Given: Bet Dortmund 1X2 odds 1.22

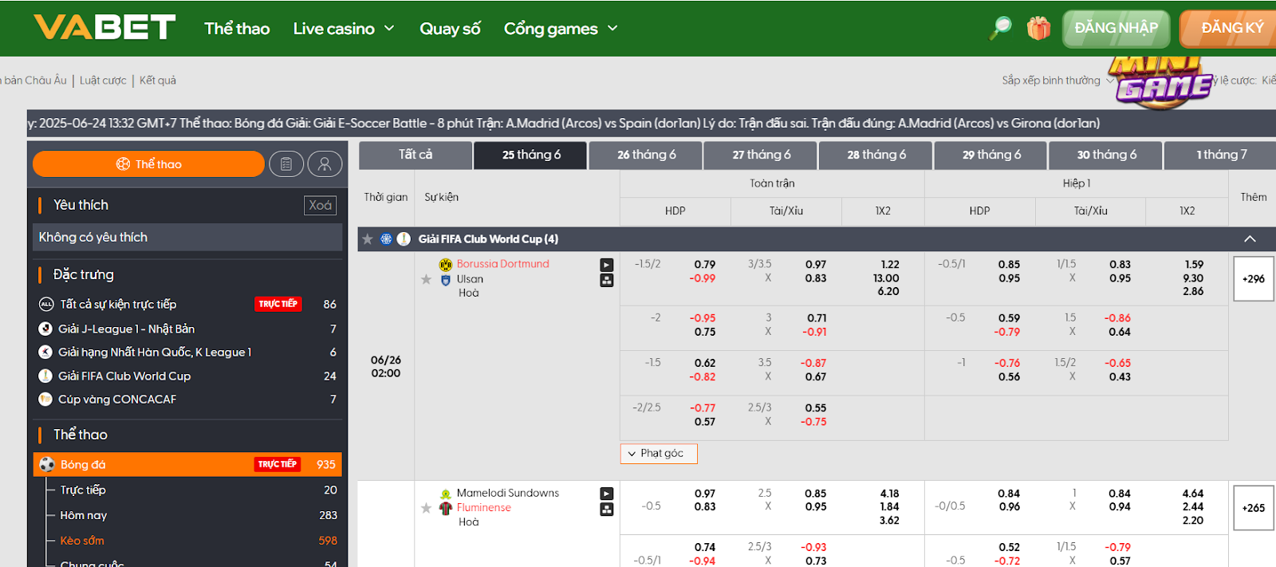Looking at the screenshot, I should pos(890,265).
